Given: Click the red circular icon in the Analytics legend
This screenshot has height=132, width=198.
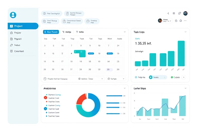Looking at the screenshot, I should pos(45,97).
